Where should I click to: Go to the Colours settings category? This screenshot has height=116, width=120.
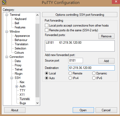click(x=19, y=53)
